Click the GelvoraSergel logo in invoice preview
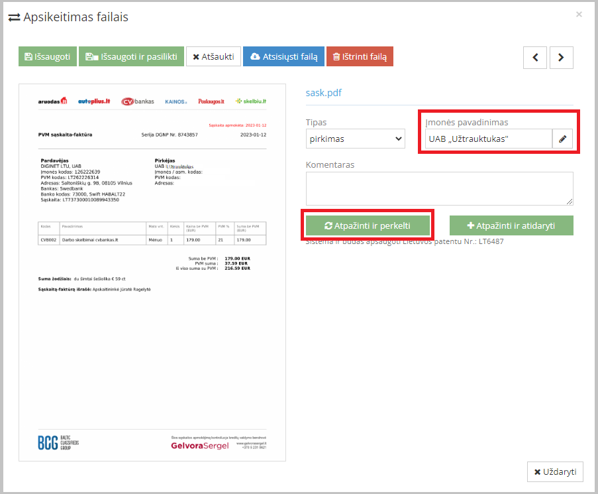 pos(199,446)
